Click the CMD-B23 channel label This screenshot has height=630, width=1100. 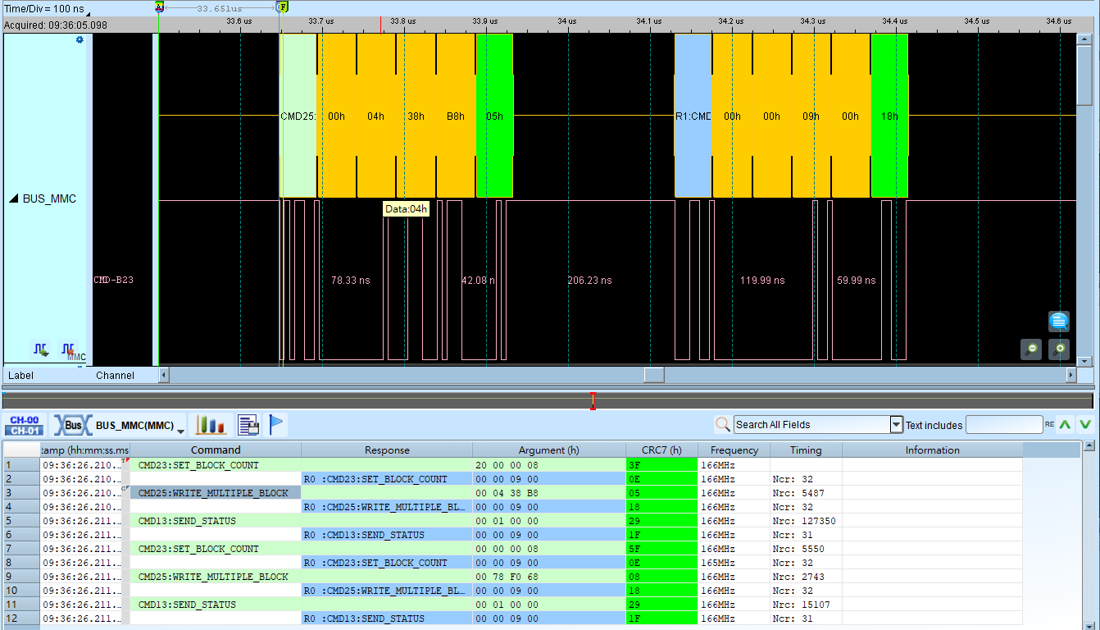[113, 281]
